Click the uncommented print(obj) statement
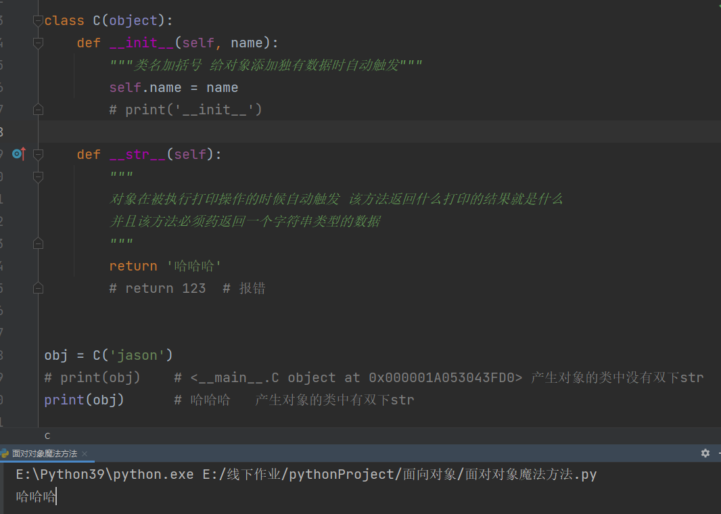Screen dimensions: 721x514 tap(84, 400)
